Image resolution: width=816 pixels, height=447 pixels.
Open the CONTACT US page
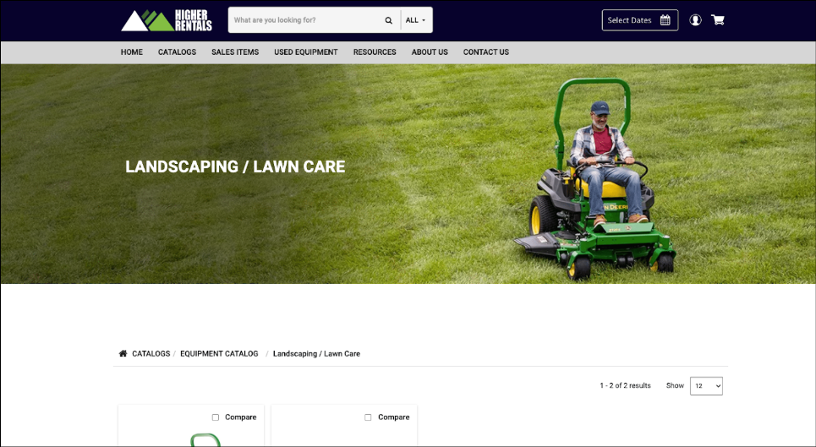tap(486, 52)
